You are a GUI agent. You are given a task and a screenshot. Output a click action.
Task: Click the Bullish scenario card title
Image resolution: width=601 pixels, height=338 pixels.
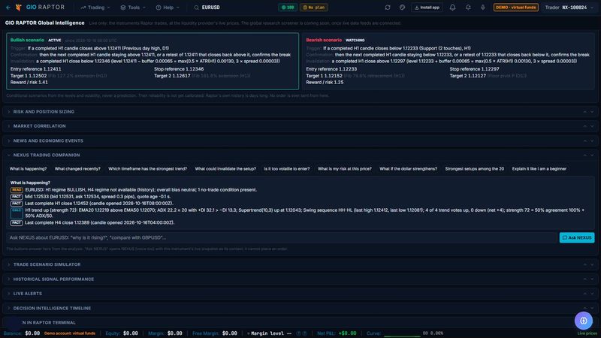click(x=27, y=40)
